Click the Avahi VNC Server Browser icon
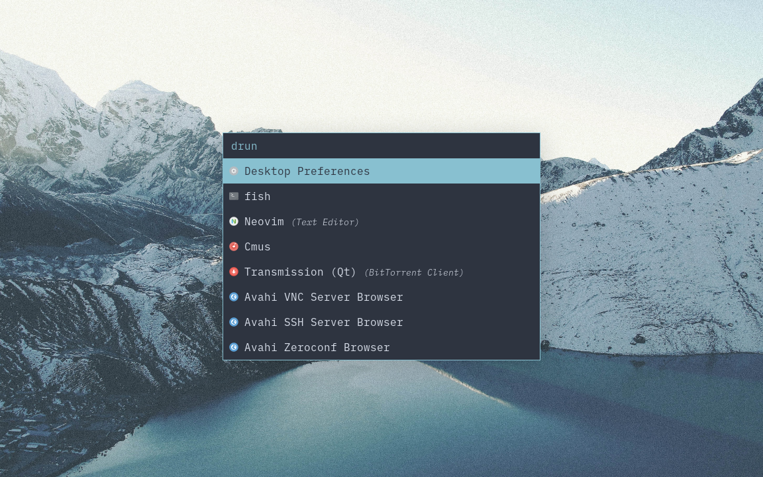Viewport: 763px width, 477px height. point(234,297)
